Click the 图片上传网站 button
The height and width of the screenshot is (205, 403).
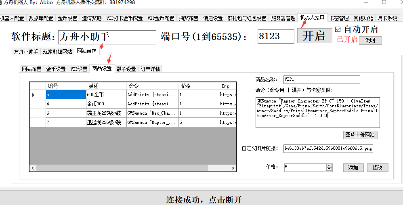click(x=361, y=135)
